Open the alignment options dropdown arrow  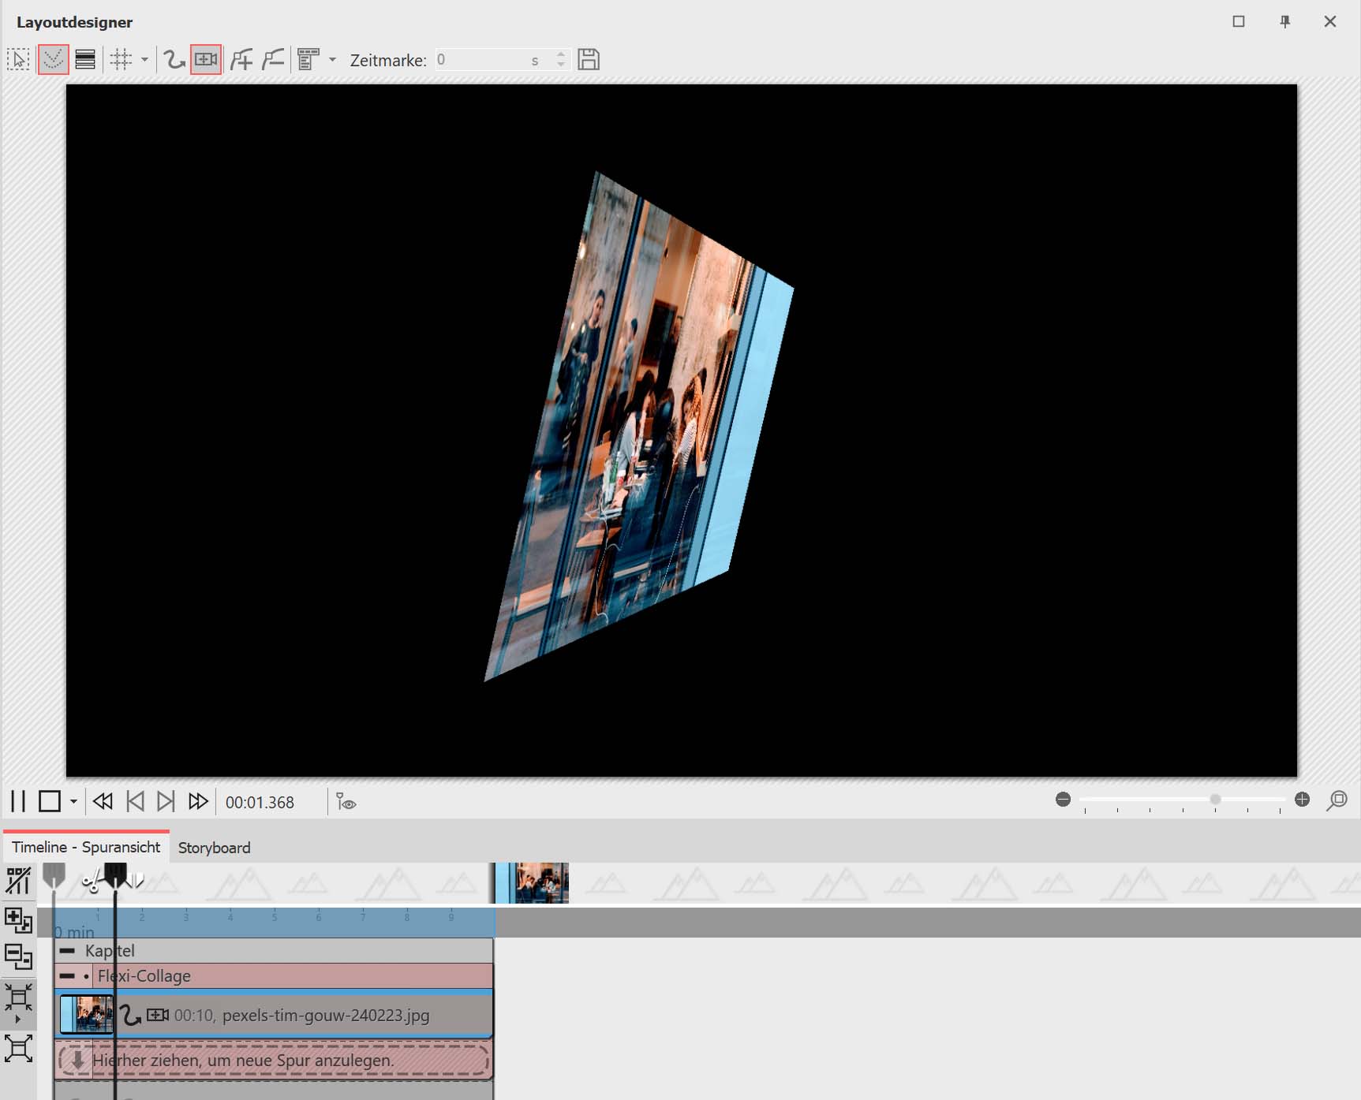(x=332, y=60)
